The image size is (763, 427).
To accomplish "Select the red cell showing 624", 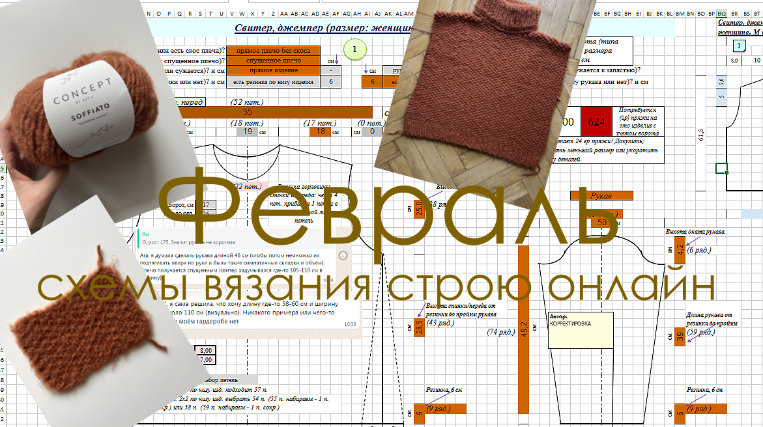I will pyautogui.click(x=596, y=122).
